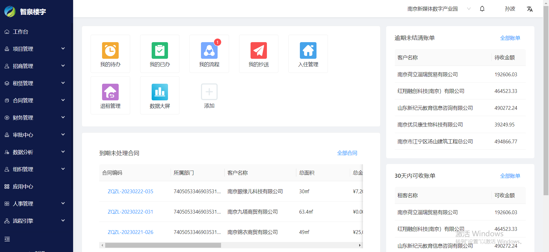Click the table scrollbar right arrow
The height and width of the screenshot is (252, 549).
360,245
